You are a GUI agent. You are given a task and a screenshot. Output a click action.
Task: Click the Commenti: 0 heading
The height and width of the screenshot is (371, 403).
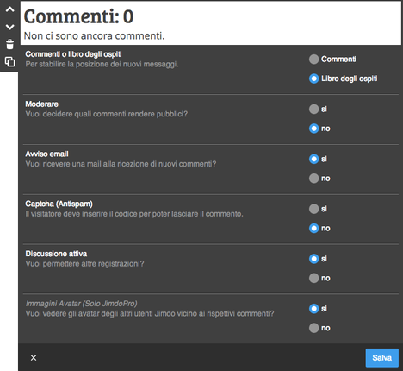(x=78, y=16)
